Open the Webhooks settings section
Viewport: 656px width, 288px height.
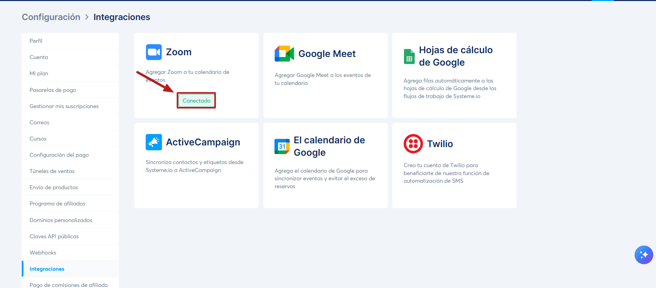coord(70,252)
